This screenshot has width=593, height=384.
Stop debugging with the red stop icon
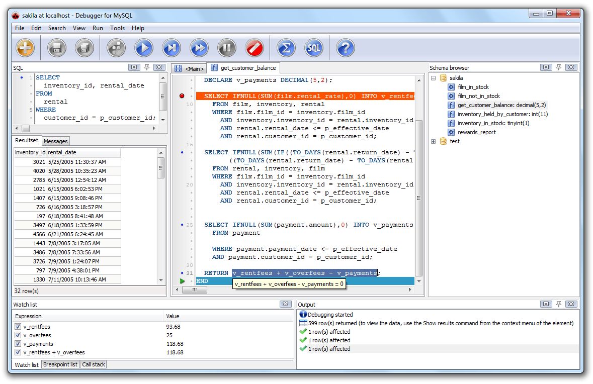(254, 47)
